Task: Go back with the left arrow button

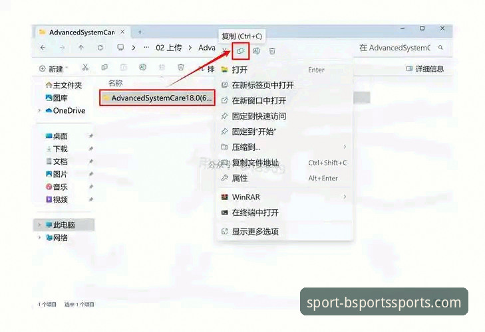Action: tap(43, 48)
